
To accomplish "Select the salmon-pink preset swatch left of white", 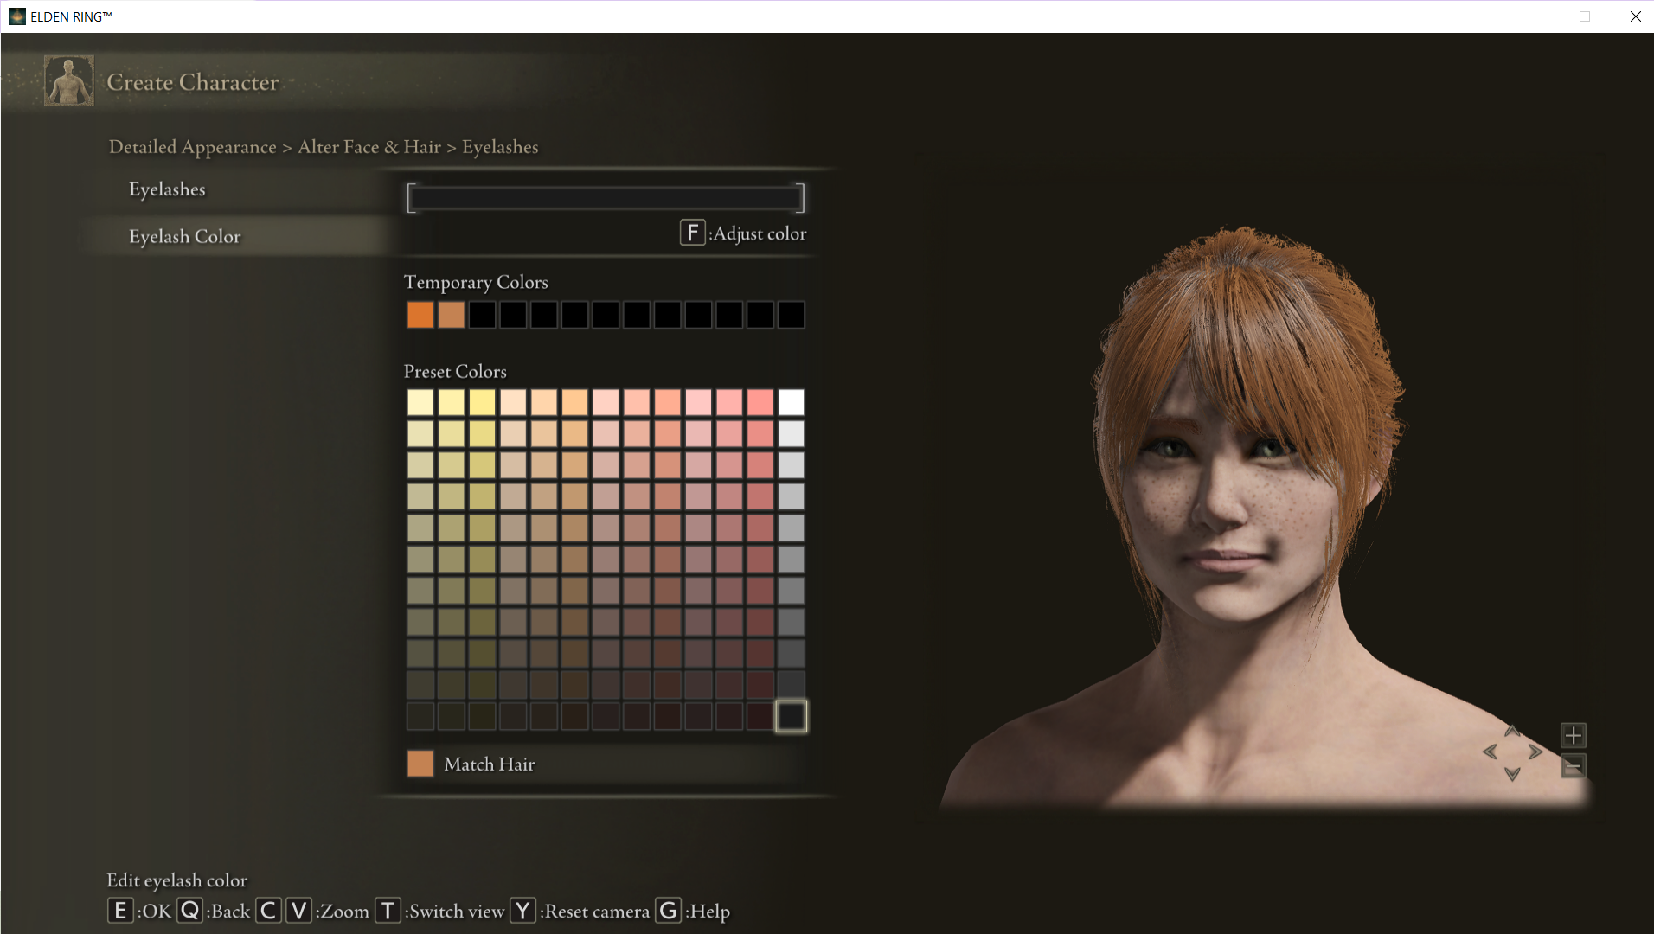I will coord(760,402).
